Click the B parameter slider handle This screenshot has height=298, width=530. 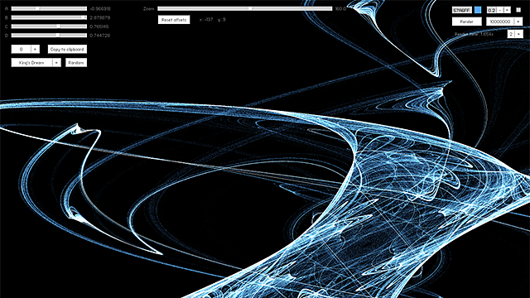click(x=84, y=17)
